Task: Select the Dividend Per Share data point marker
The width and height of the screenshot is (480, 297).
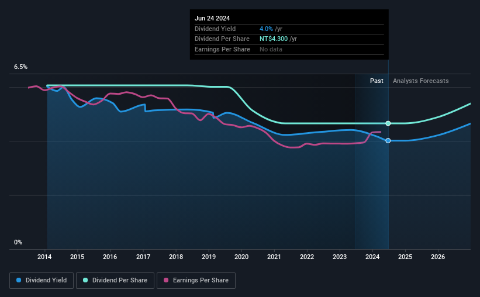Action: pyautogui.click(x=388, y=123)
